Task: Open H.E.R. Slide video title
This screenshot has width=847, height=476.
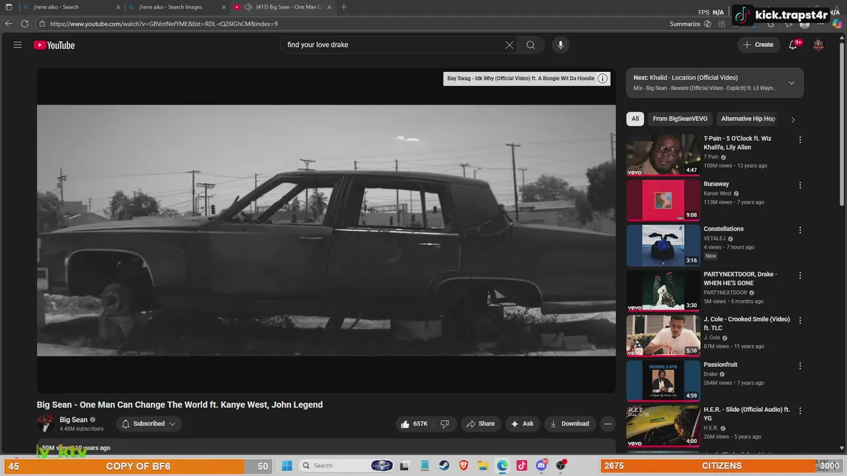Action: coord(746,414)
